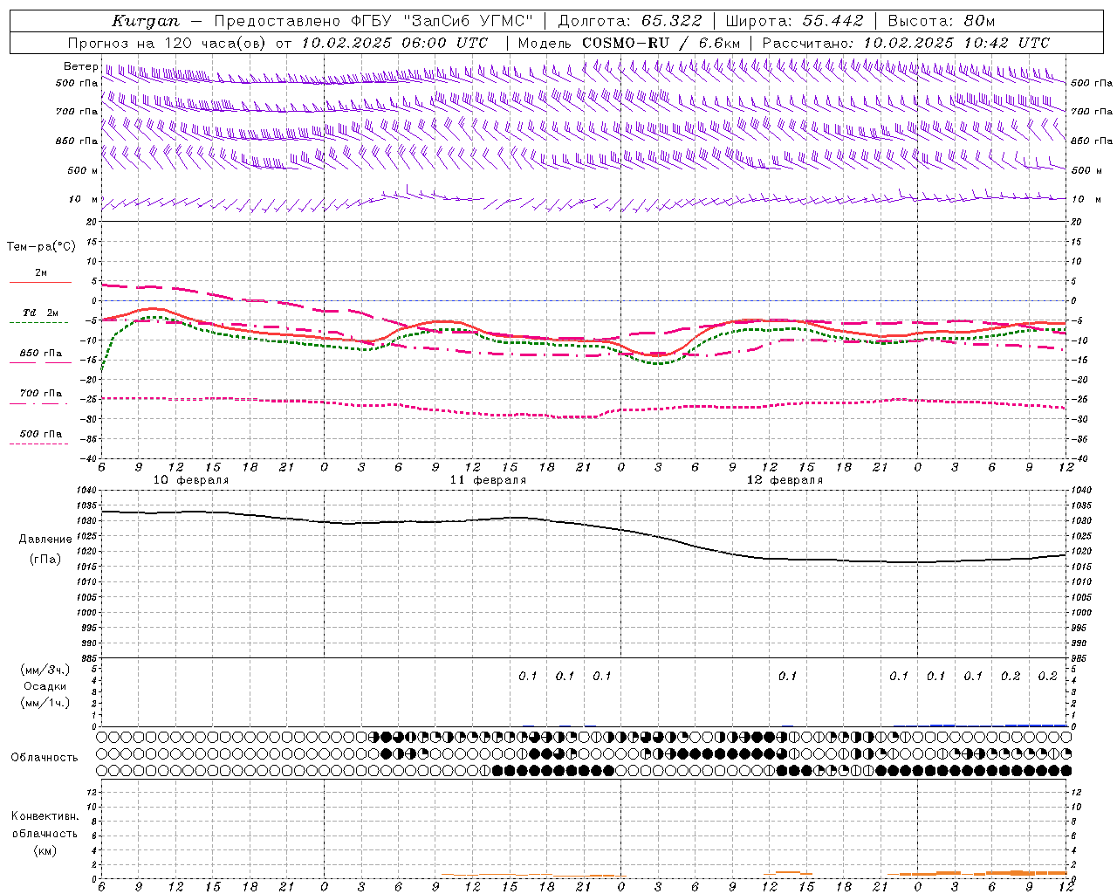This screenshot has width=1117, height=894.
Task: Click the "(гПа)" pressure unit label
Action: (x=45, y=560)
